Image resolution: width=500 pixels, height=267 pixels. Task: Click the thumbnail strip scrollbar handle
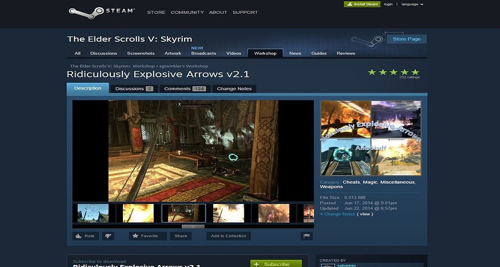pyautogui.click(x=193, y=227)
